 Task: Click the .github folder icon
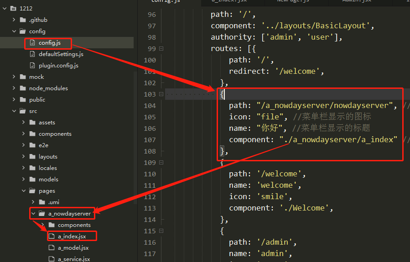coord(23,20)
